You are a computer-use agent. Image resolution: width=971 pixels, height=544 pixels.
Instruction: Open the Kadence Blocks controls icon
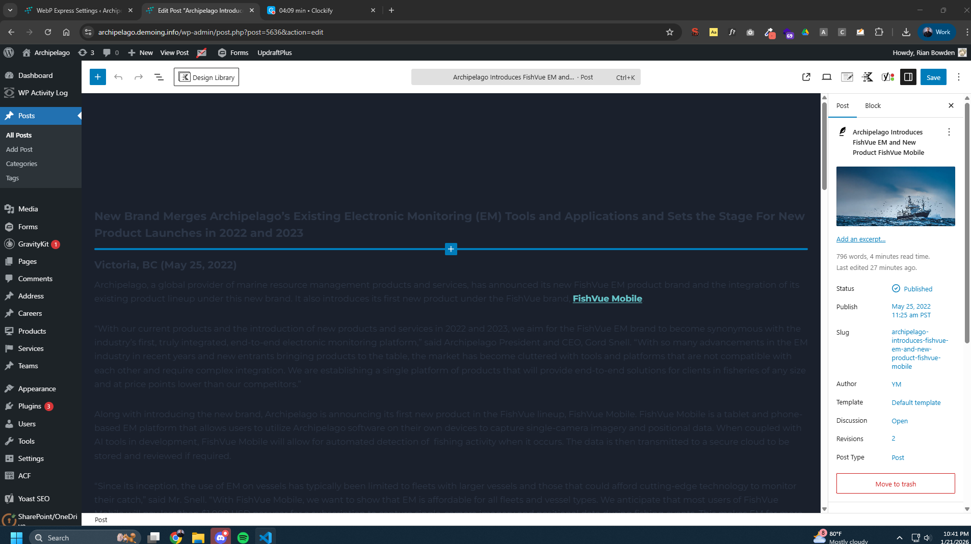coord(867,77)
